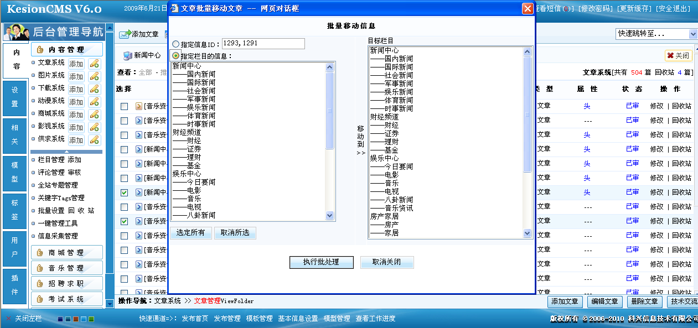Viewport: 698px width, 328px height.
Task: Click the 指定信息ID text field
Action: (x=263, y=43)
